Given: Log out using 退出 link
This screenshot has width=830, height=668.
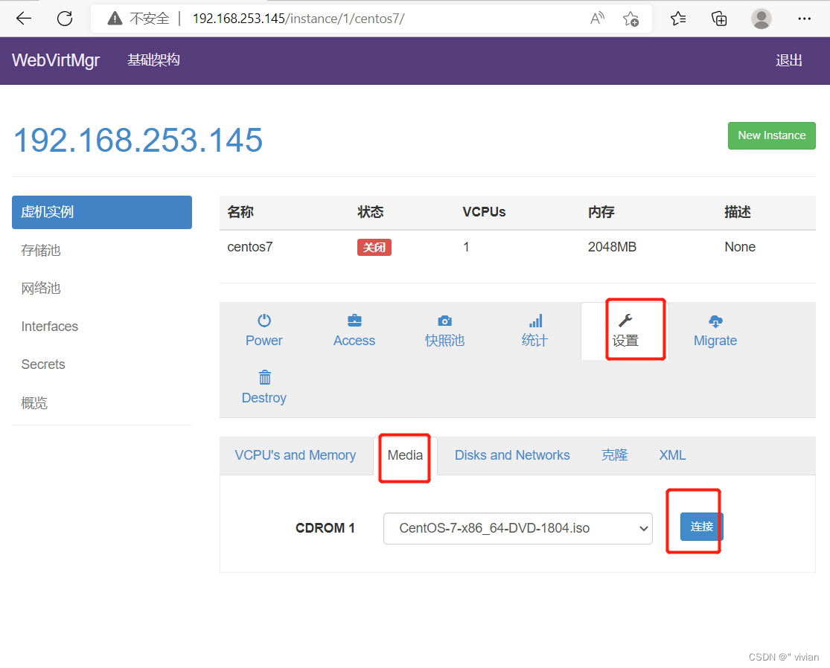Looking at the screenshot, I should click(789, 60).
